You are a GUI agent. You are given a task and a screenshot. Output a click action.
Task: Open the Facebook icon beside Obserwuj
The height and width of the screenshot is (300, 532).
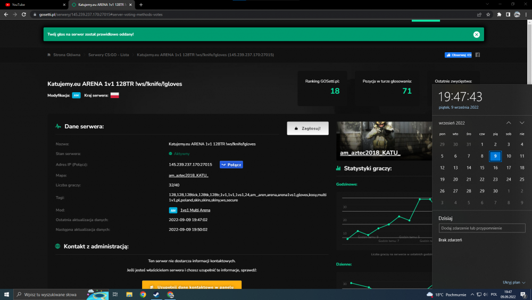pos(477,55)
